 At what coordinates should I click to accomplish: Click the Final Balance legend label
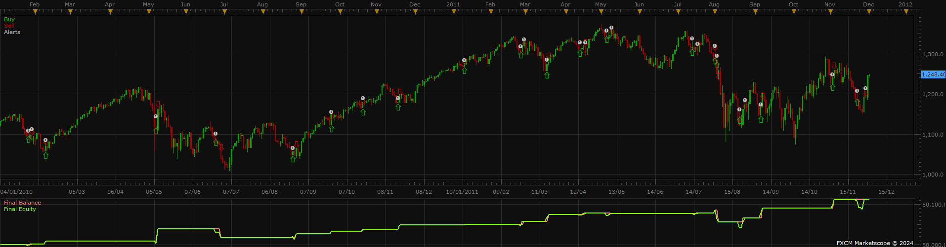coord(23,203)
